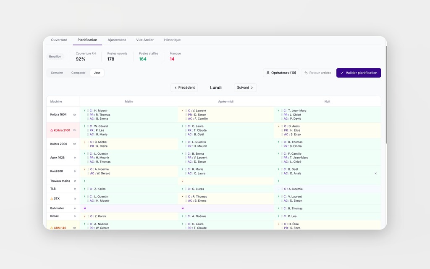Select the Compacte view mode

pyautogui.click(x=78, y=73)
